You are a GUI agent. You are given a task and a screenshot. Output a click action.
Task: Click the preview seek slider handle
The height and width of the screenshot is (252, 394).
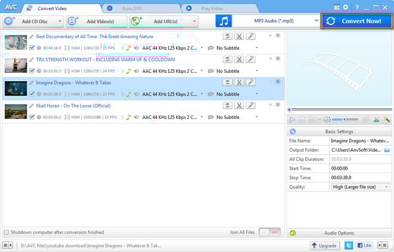[290, 109]
